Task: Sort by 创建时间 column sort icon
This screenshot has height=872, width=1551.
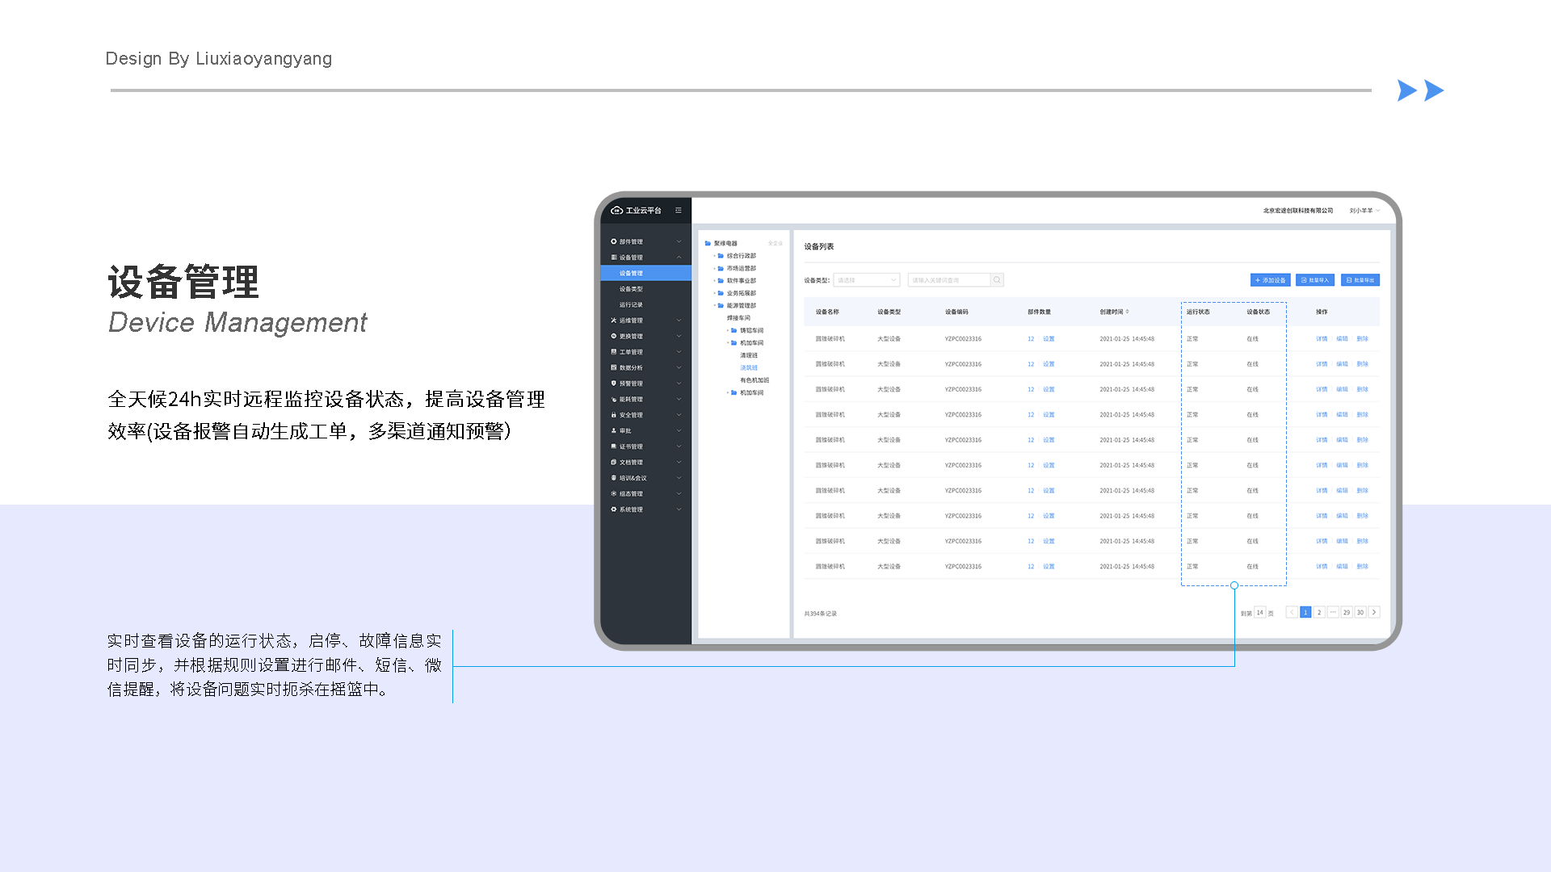Action: (1128, 312)
